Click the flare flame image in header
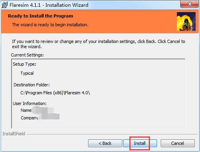Viewport: 200px width, 152px height. point(186,21)
